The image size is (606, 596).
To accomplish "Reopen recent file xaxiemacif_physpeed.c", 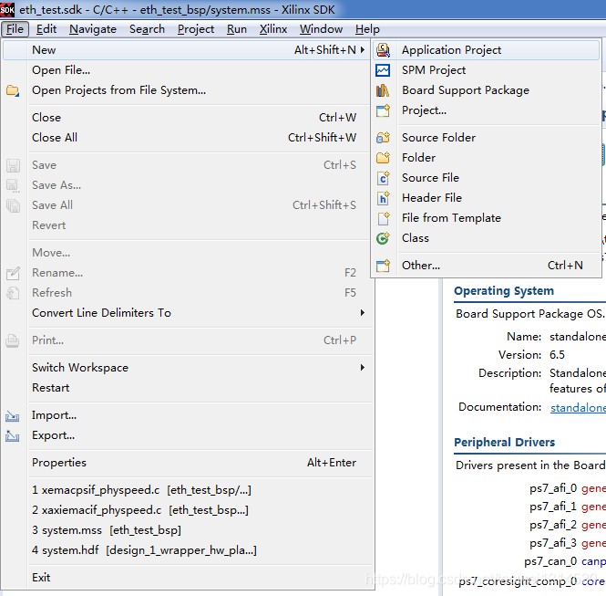I will pyautogui.click(x=188, y=510).
